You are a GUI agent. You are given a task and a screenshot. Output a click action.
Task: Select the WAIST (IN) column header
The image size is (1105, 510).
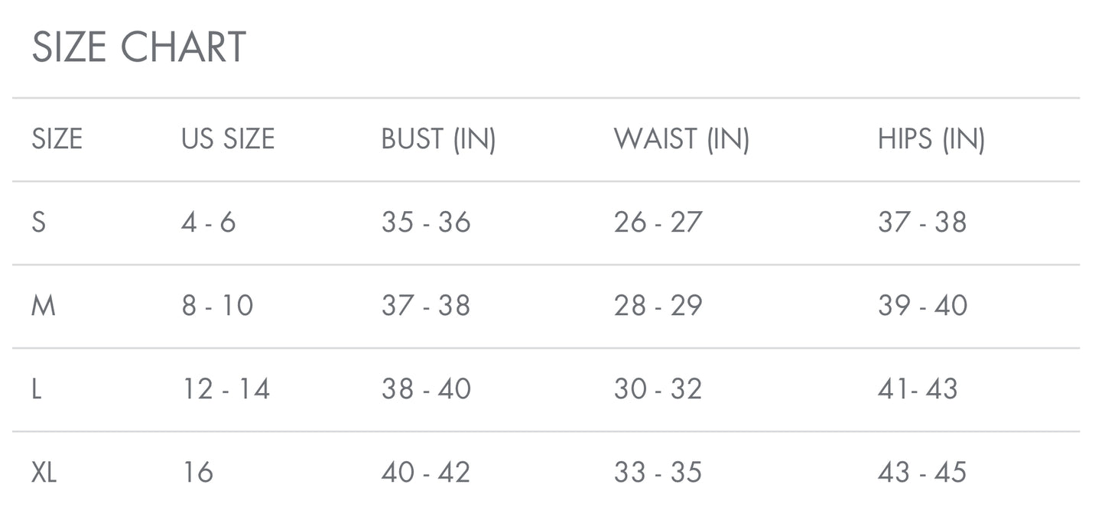point(681,139)
